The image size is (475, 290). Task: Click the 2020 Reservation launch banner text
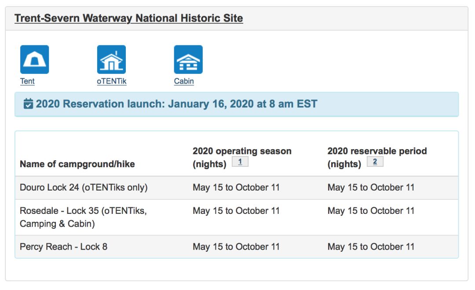coord(176,104)
